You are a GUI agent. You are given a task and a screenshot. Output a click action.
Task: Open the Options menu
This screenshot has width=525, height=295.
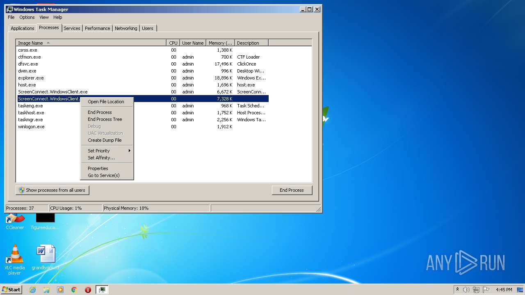pyautogui.click(x=27, y=17)
